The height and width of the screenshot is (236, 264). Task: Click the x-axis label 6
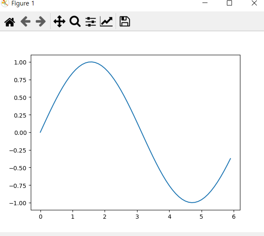[234, 217]
